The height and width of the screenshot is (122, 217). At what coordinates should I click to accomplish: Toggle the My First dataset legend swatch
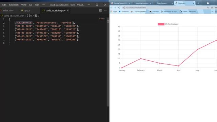tap(161, 24)
